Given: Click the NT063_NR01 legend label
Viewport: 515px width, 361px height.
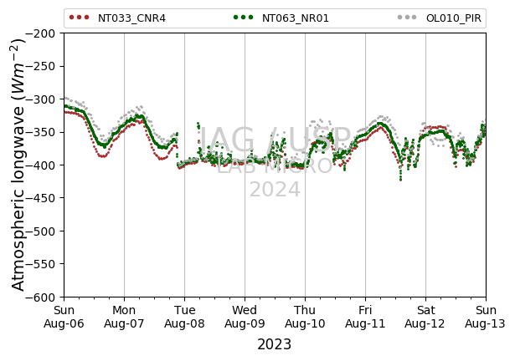Looking at the screenshot, I should tap(296, 18).
